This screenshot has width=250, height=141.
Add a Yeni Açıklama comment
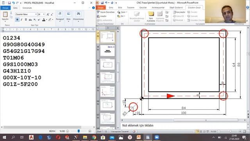(151, 16)
